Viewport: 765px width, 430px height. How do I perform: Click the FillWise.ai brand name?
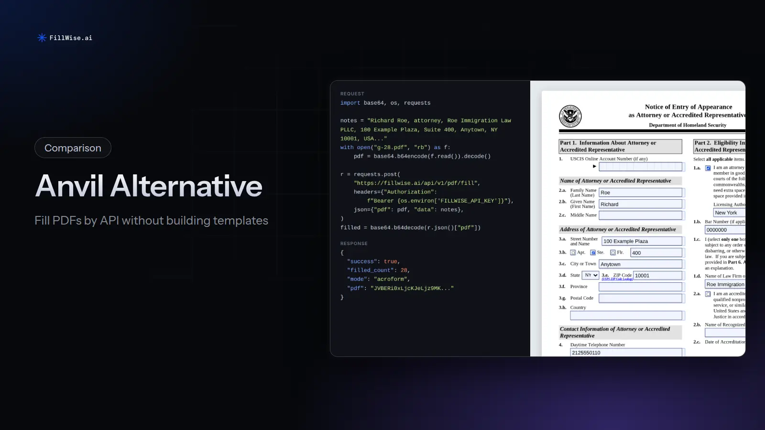click(x=71, y=38)
